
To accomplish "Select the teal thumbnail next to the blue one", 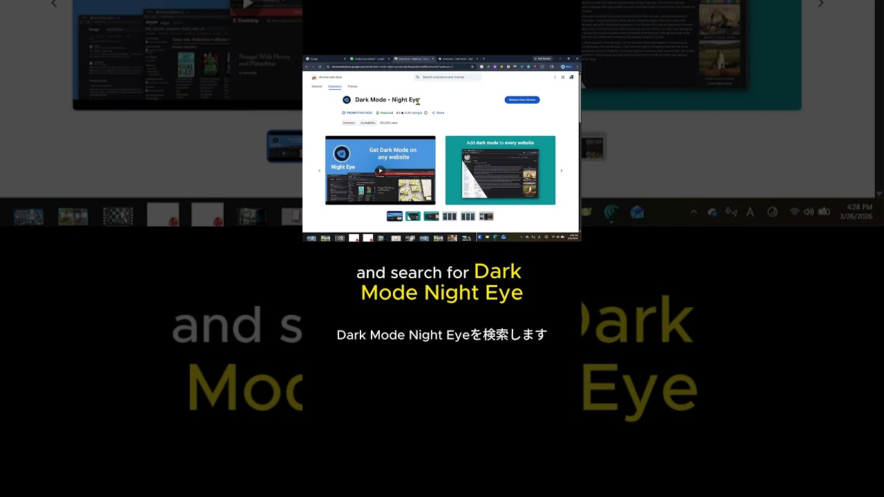I will [x=413, y=216].
